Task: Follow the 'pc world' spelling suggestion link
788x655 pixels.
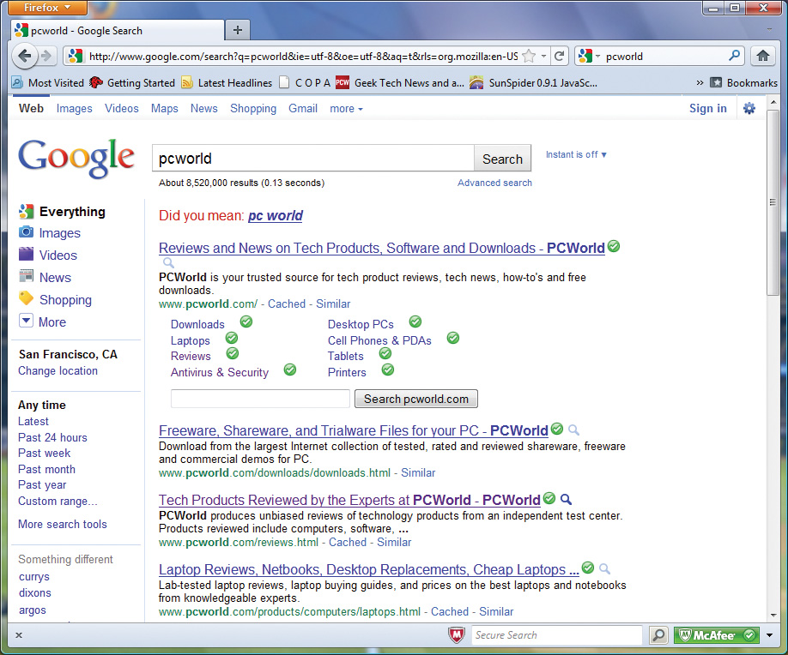Action: 275,216
